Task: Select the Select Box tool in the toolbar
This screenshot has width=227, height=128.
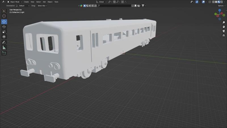Action: click(4, 11)
